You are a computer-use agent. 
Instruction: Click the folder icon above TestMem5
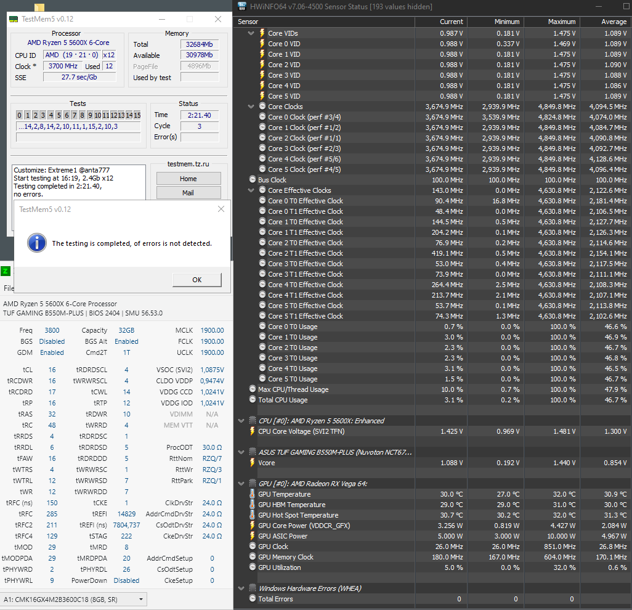click(39, 6)
